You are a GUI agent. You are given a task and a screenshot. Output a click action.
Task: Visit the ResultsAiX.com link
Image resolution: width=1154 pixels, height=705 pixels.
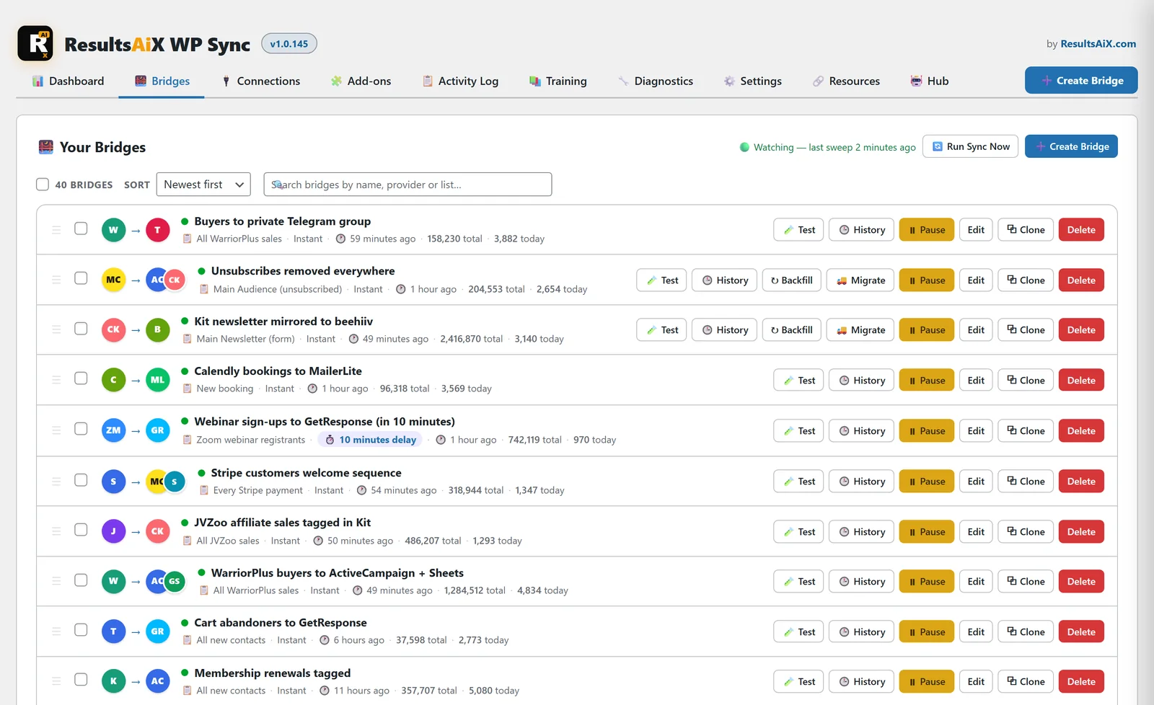[x=1098, y=44]
